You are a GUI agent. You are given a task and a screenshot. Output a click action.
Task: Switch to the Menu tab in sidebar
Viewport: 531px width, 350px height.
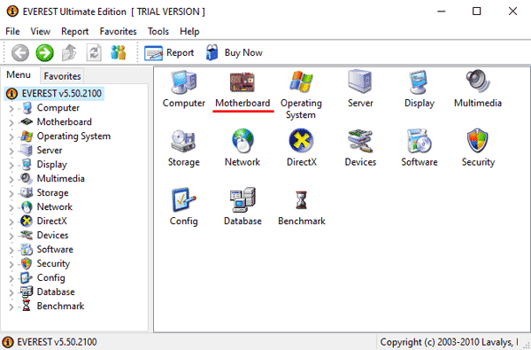[19, 75]
